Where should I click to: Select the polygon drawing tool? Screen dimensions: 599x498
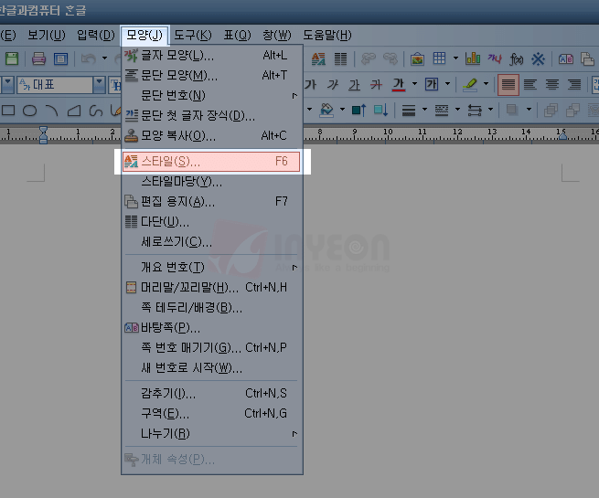[74, 111]
